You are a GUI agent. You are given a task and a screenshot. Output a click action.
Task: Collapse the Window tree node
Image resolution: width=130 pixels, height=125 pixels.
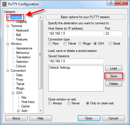(x=8, y=44)
